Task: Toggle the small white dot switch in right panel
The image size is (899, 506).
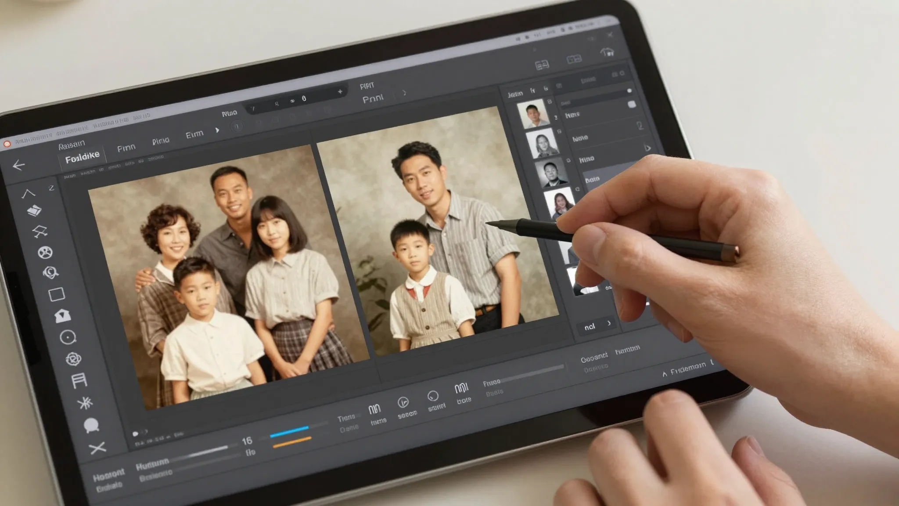Action: [629, 90]
